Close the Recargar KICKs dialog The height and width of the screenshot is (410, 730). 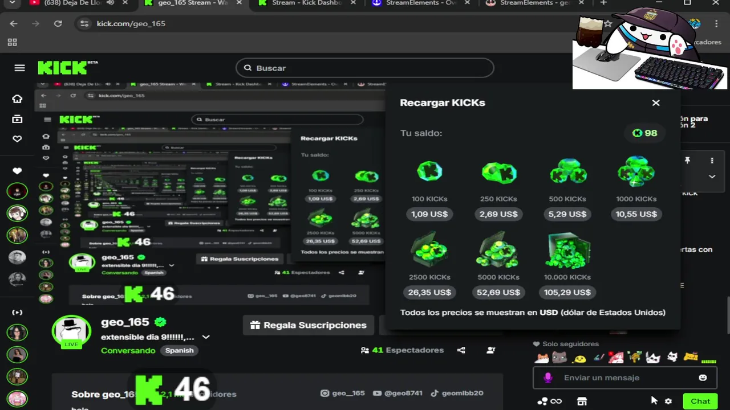click(x=656, y=102)
